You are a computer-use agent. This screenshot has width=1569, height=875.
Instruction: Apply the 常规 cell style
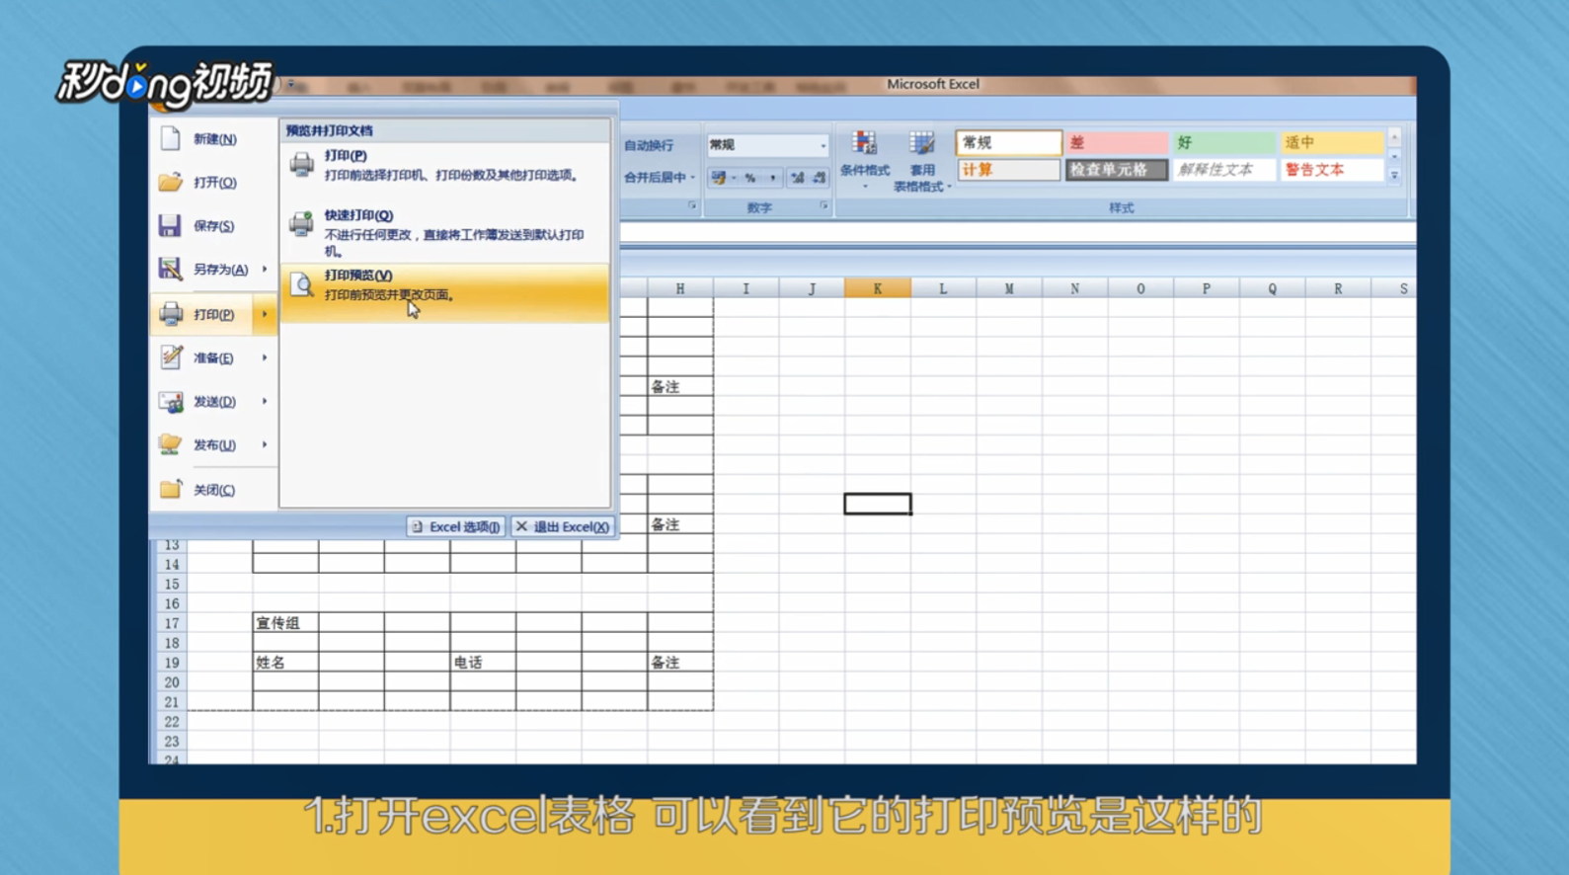tap(1008, 142)
